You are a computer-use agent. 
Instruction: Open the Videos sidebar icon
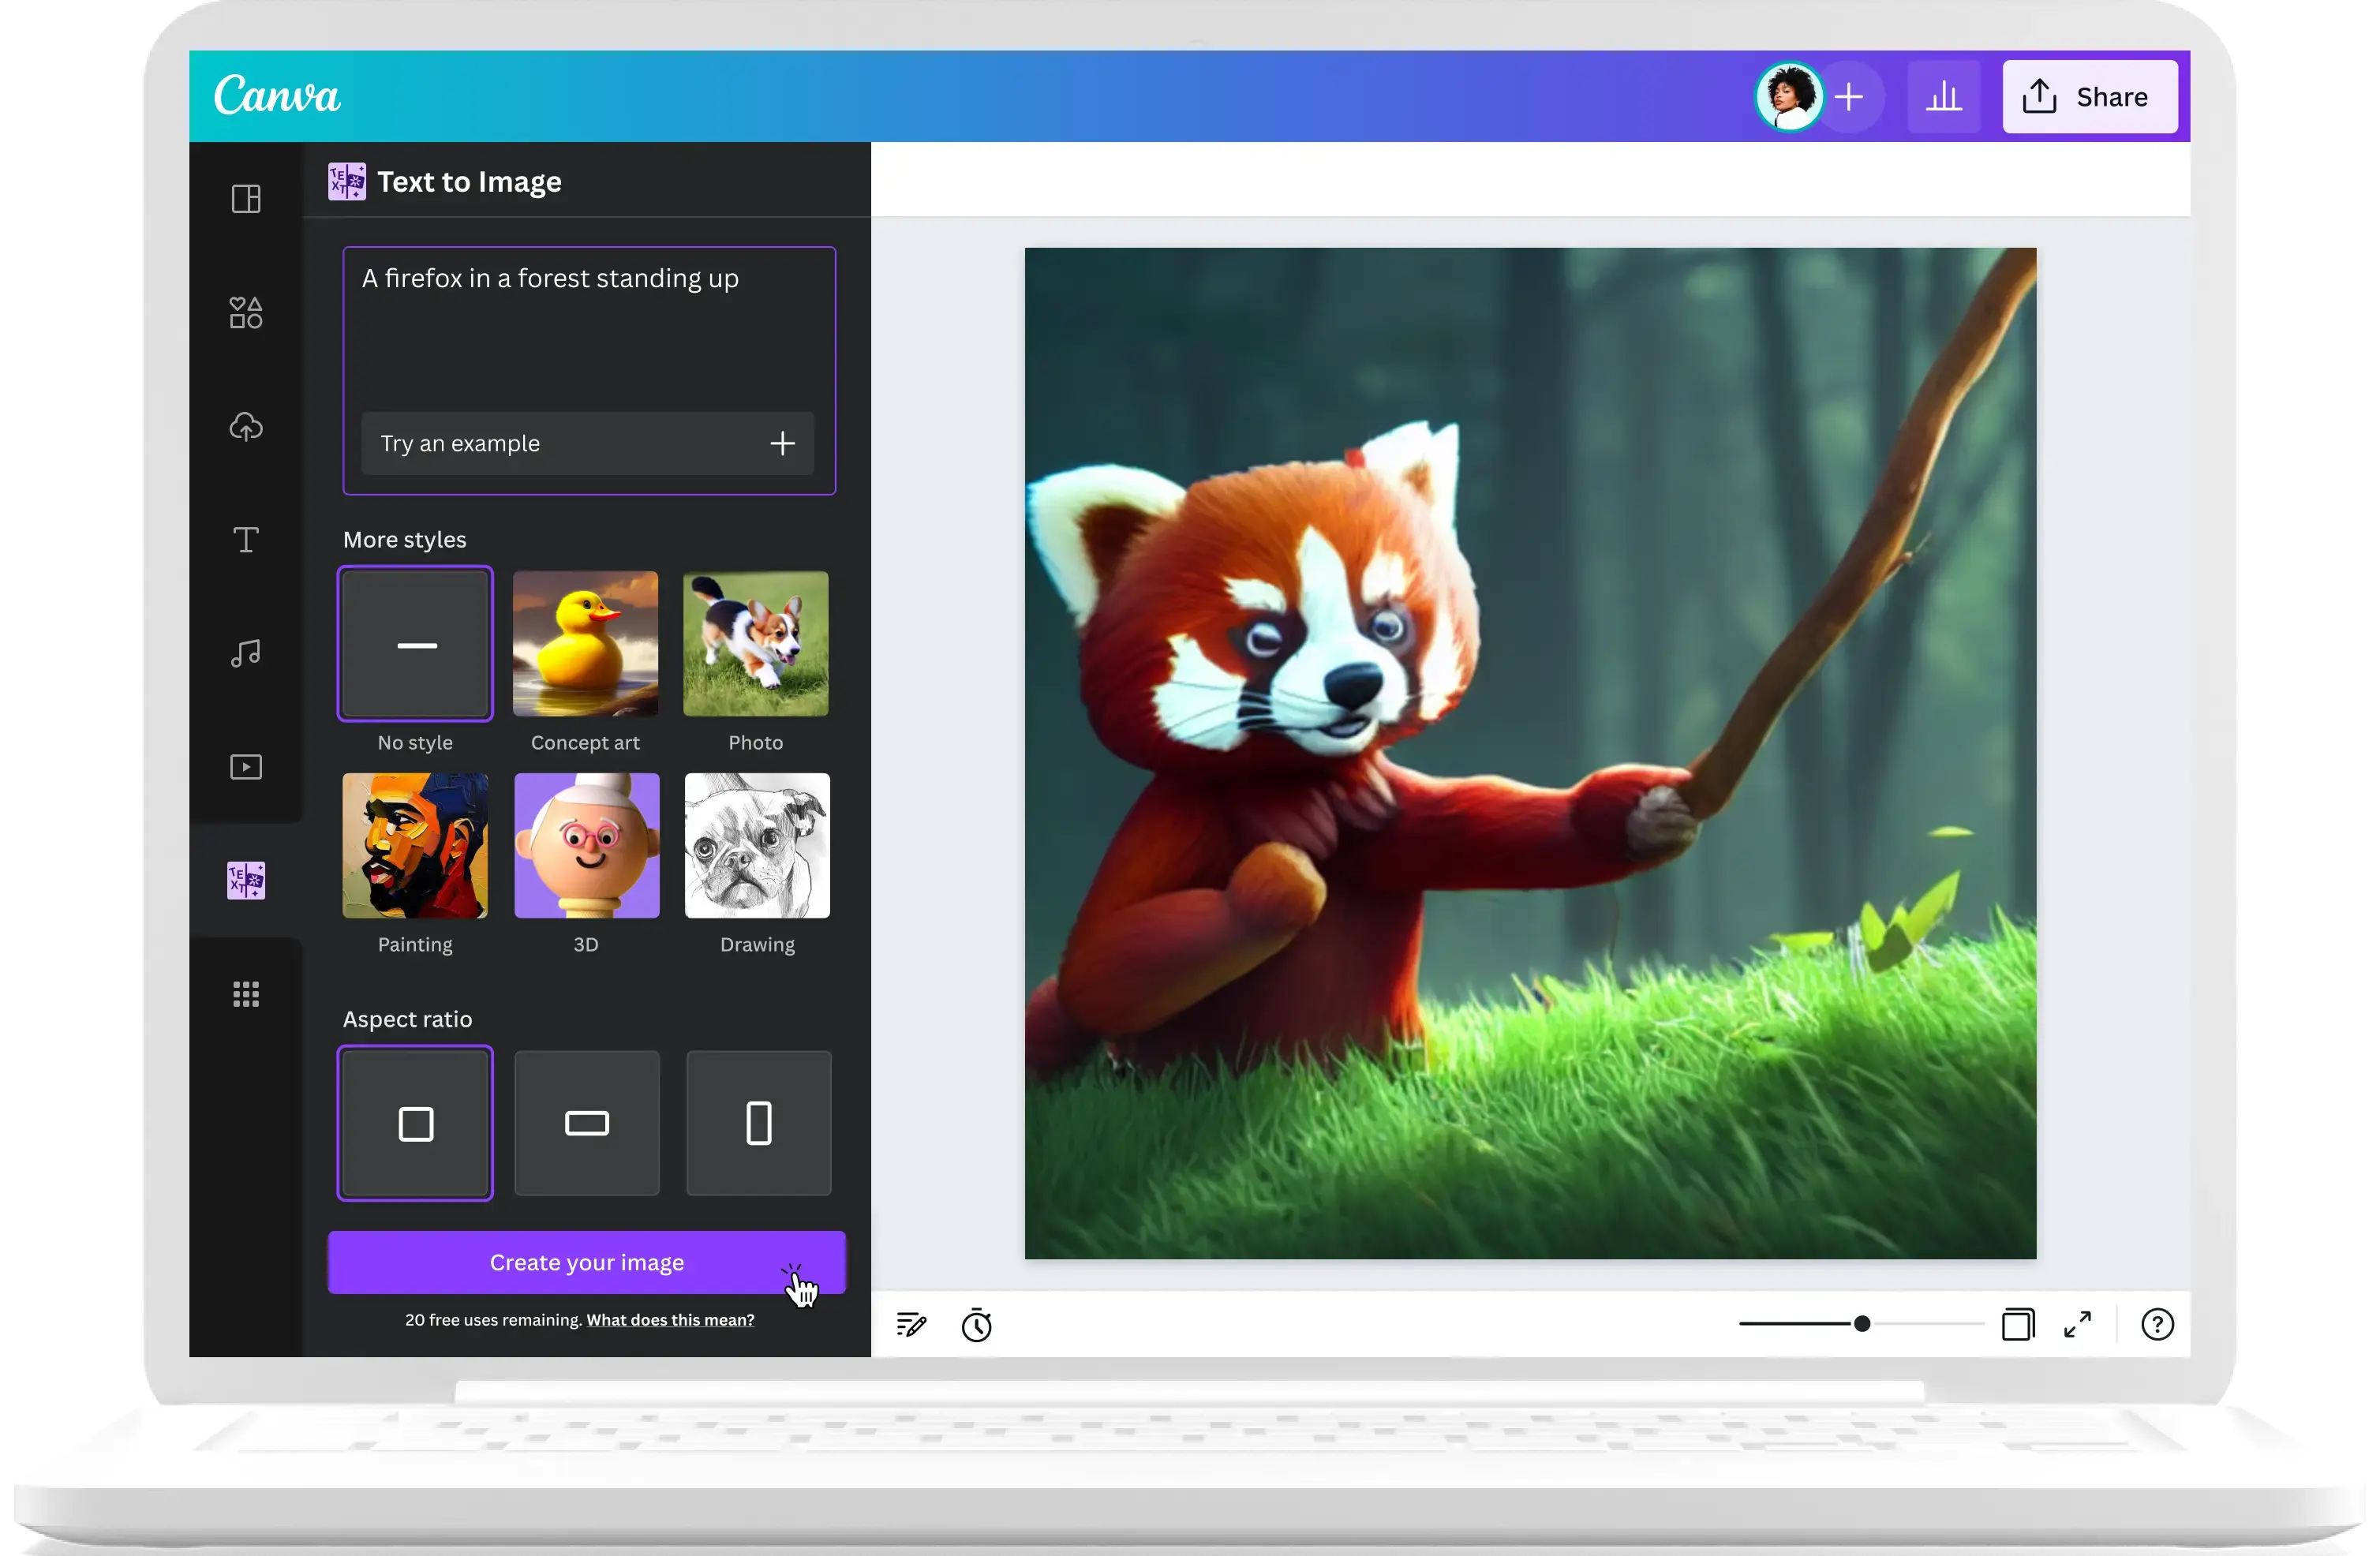pos(246,767)
